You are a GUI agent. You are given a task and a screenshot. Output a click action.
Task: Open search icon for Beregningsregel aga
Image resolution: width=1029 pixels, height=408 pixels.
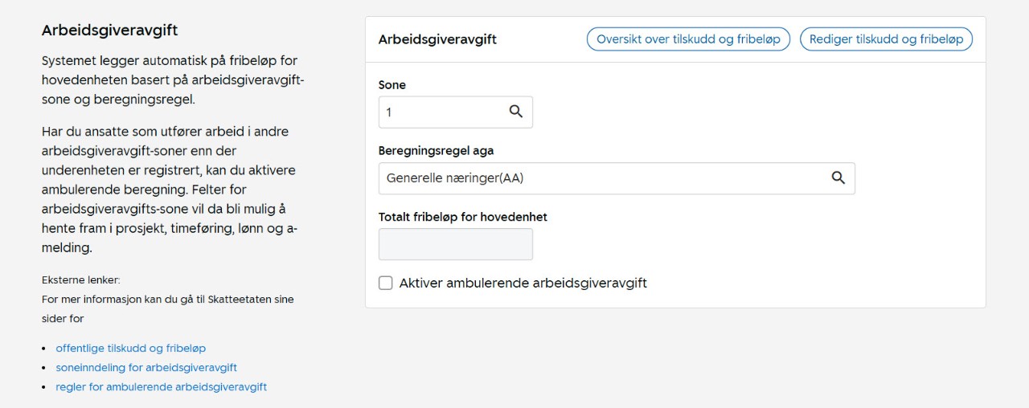pos(838,178)
